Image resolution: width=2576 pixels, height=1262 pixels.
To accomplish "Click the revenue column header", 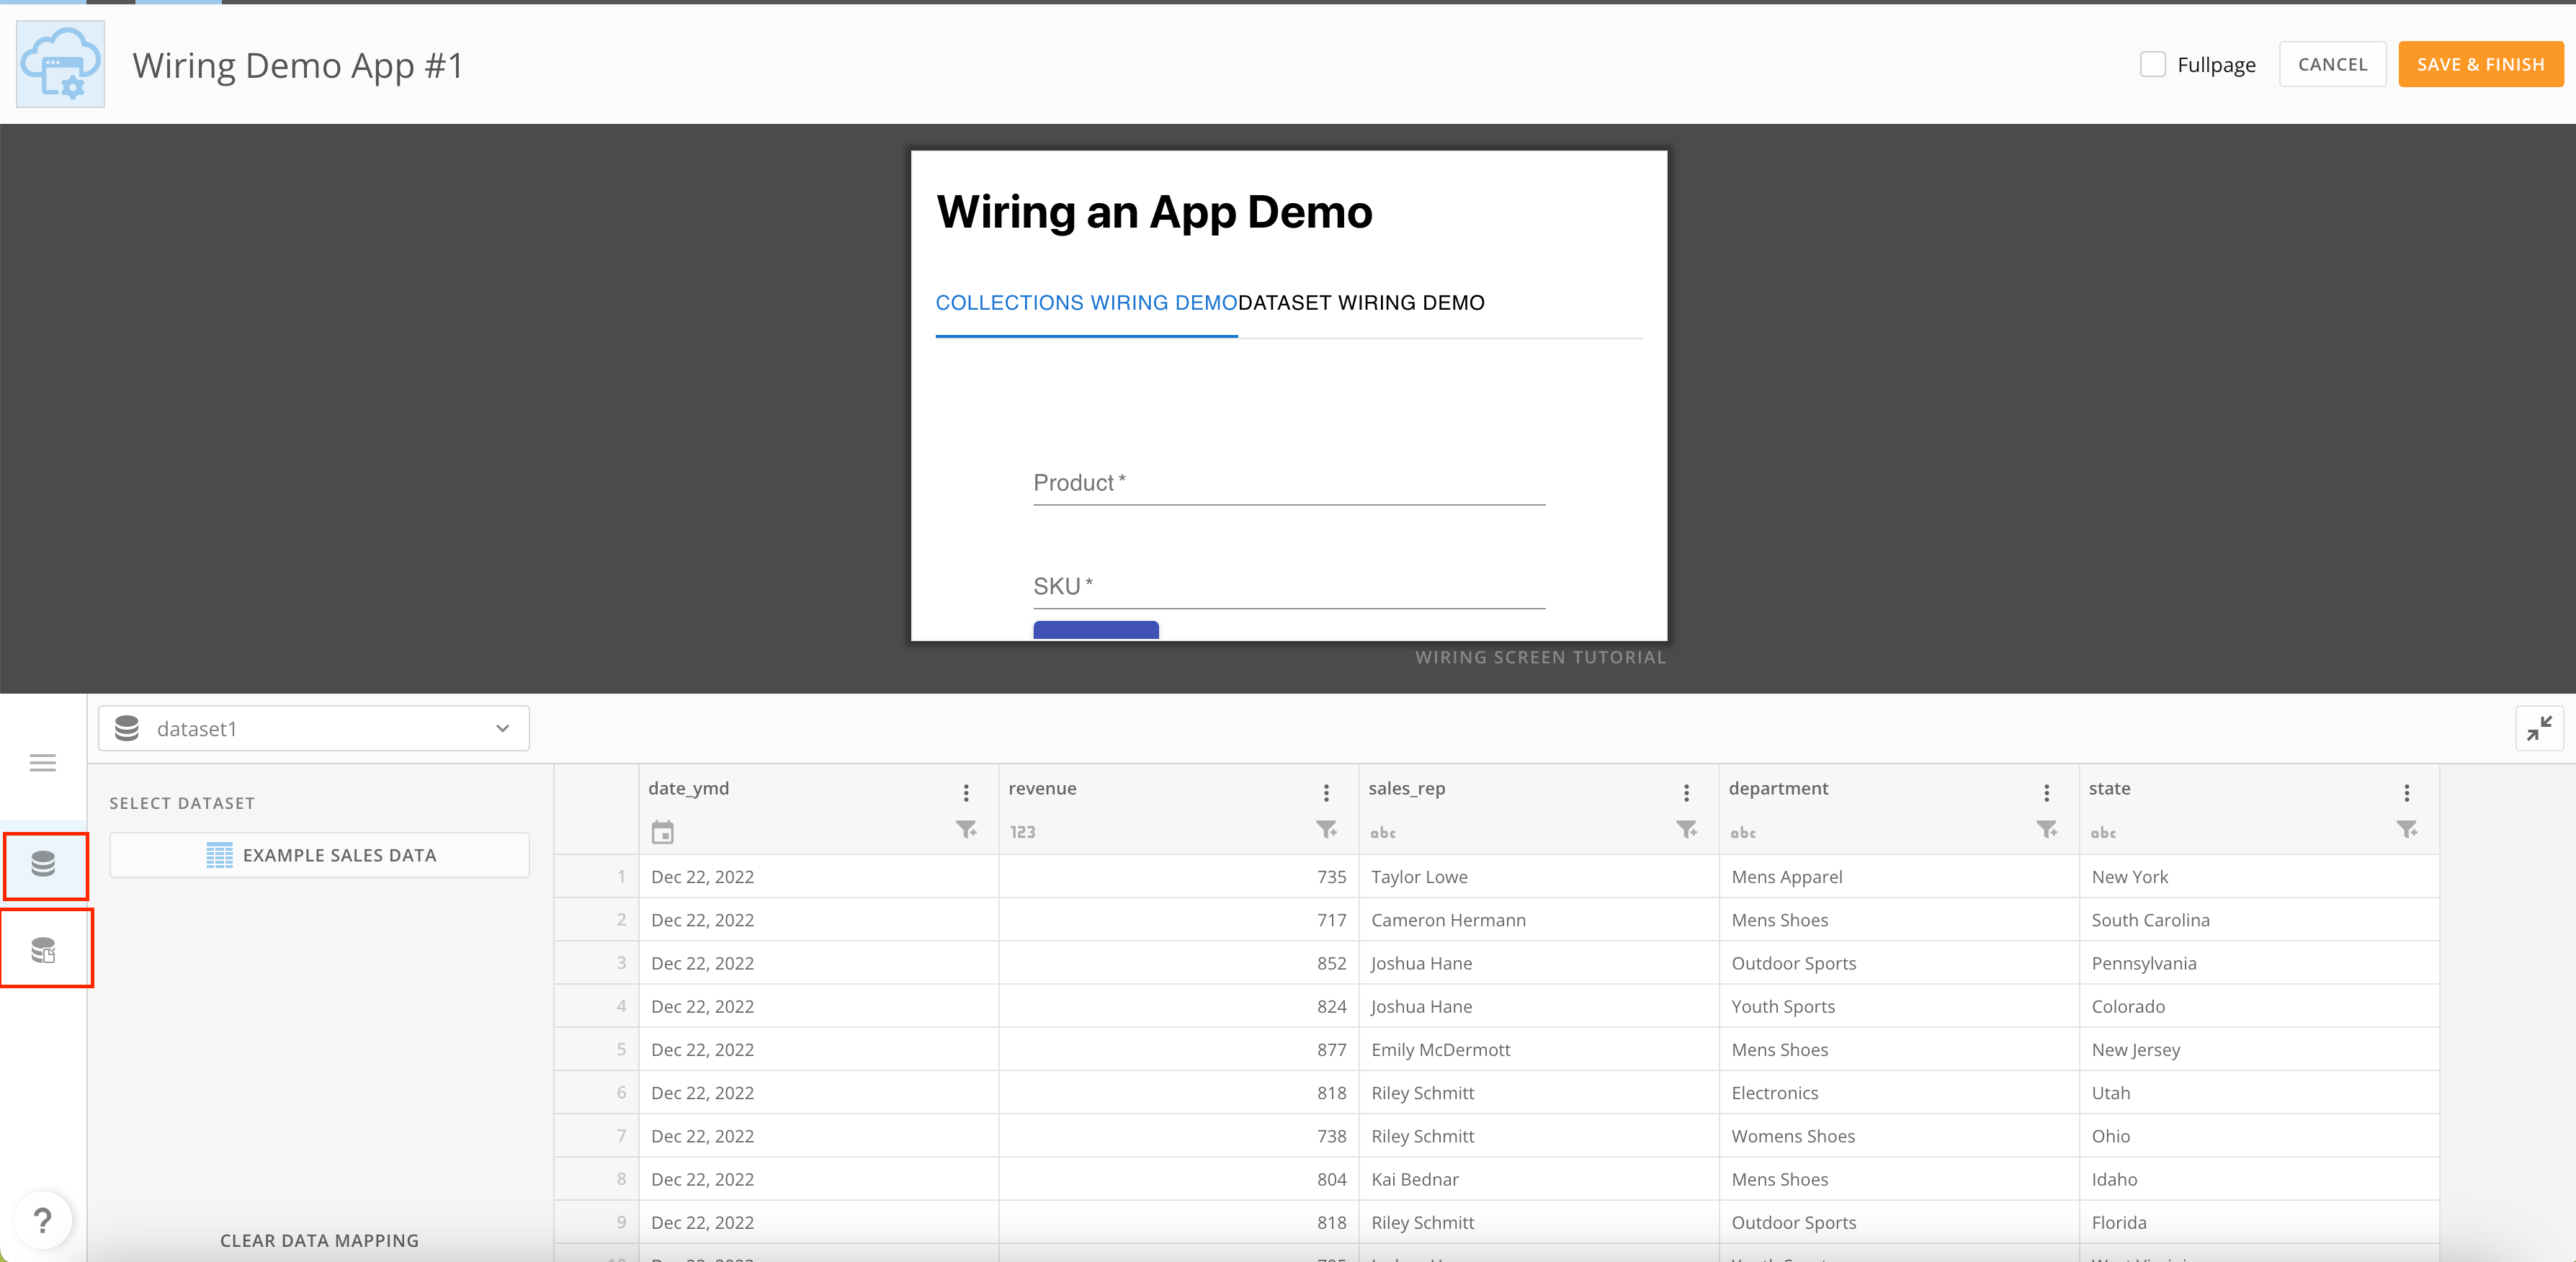I will coord(1042,788).
